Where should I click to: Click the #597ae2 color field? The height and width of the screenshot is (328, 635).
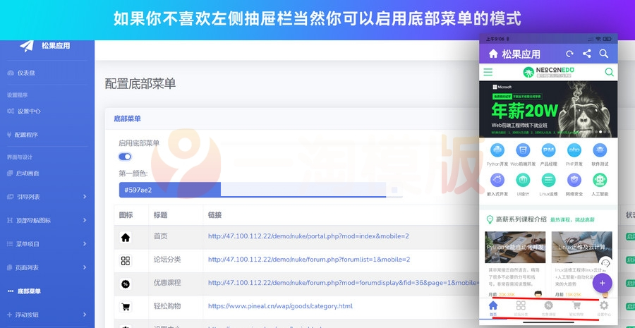tap(169, 189)
